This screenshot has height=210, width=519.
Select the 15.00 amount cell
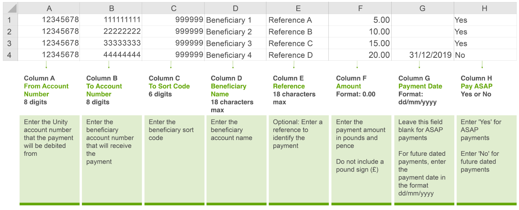coord(360,43)
